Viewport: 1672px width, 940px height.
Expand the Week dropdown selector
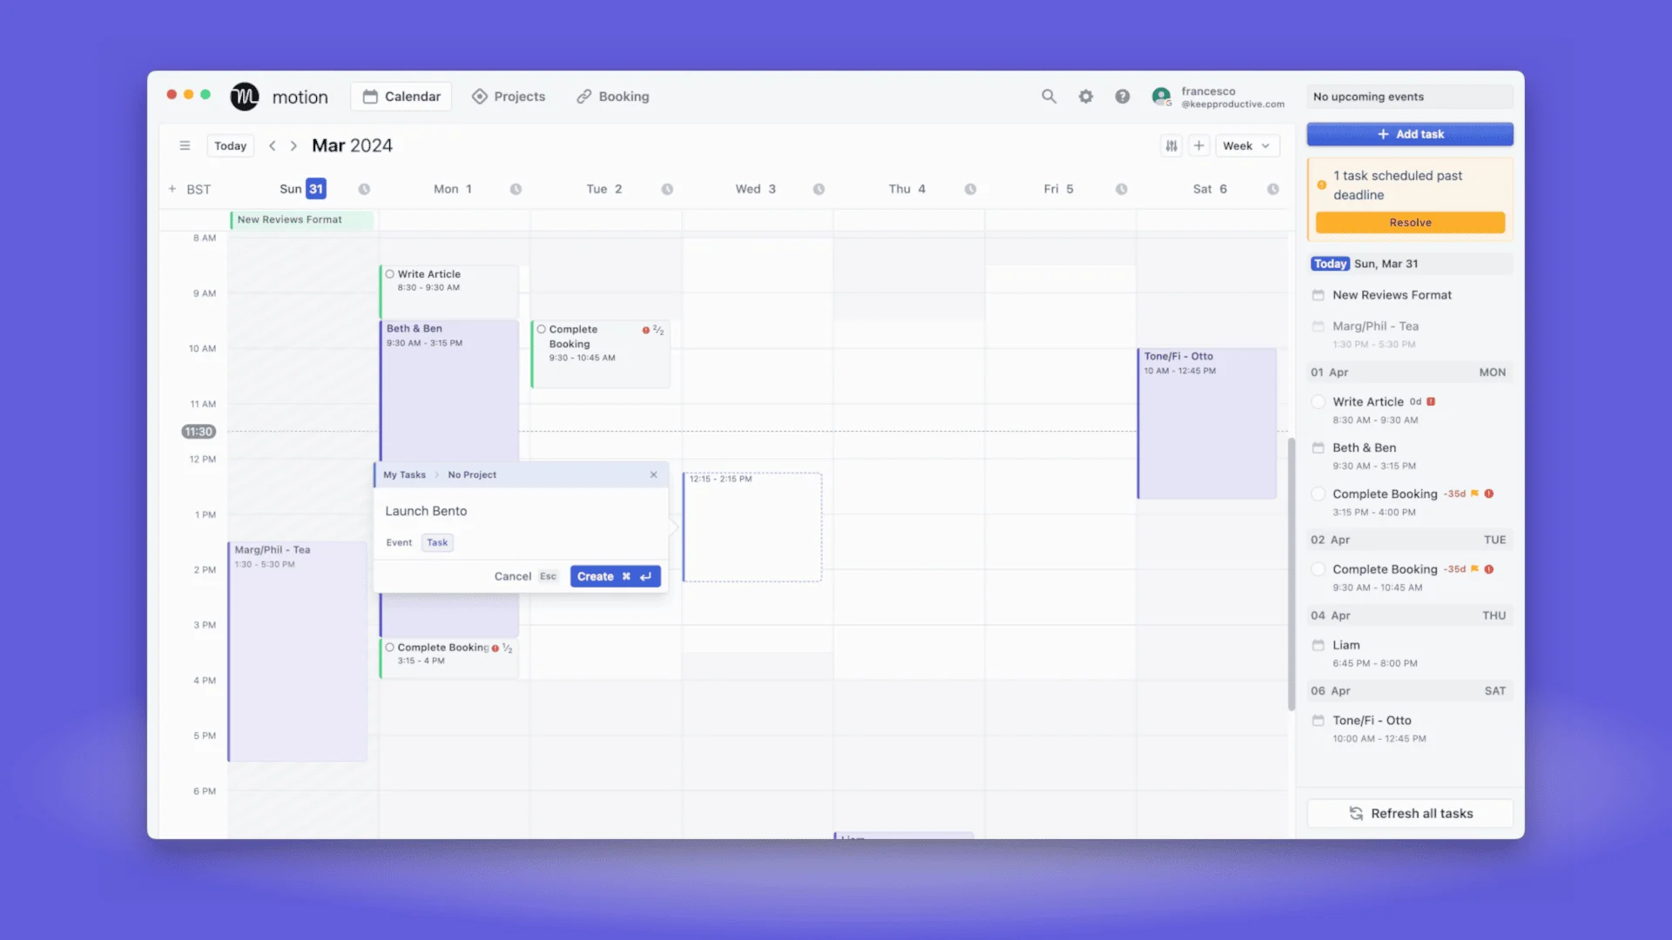click(1244, 144)
